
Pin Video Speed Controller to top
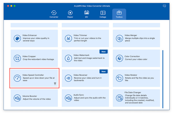tap(55, 84)
